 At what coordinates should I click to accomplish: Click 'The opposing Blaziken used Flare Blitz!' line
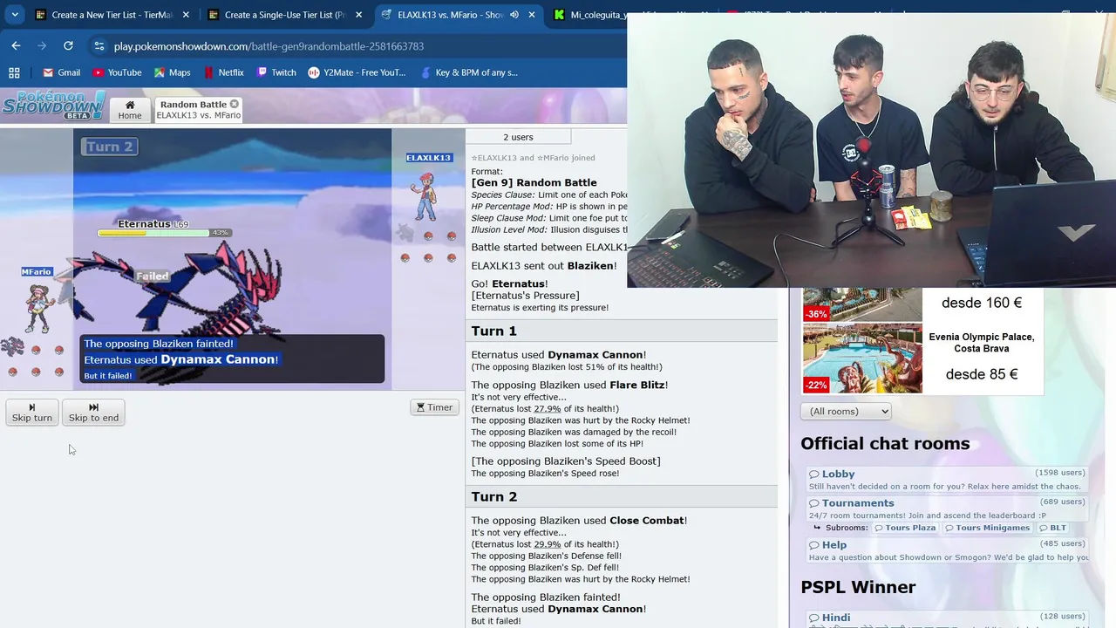569,385
